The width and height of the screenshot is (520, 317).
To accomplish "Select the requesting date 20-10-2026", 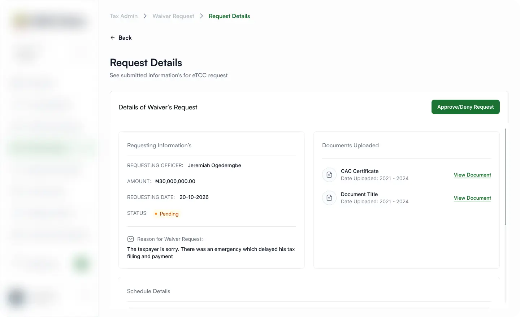I will (194, 197).
